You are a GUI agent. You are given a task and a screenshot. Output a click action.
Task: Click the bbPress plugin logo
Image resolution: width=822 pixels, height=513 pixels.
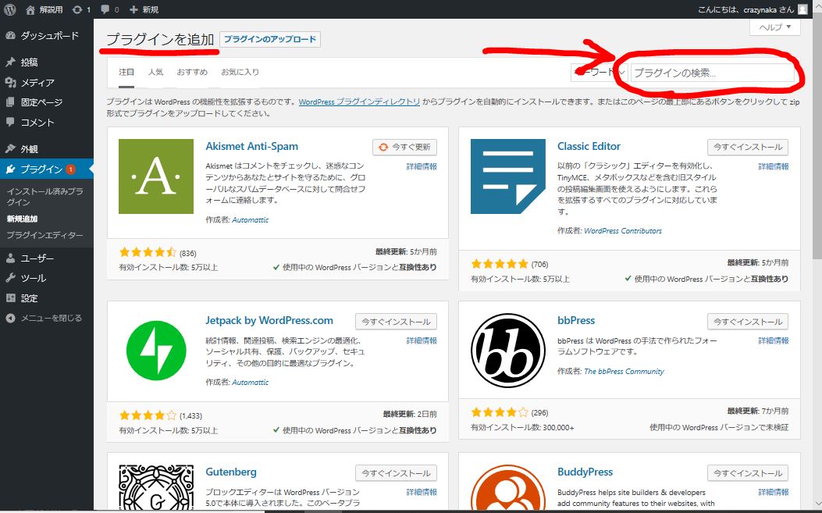pos(508,351)
